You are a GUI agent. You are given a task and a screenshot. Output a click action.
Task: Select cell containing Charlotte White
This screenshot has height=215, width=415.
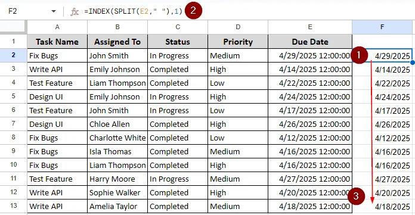(x=117, y=138)
